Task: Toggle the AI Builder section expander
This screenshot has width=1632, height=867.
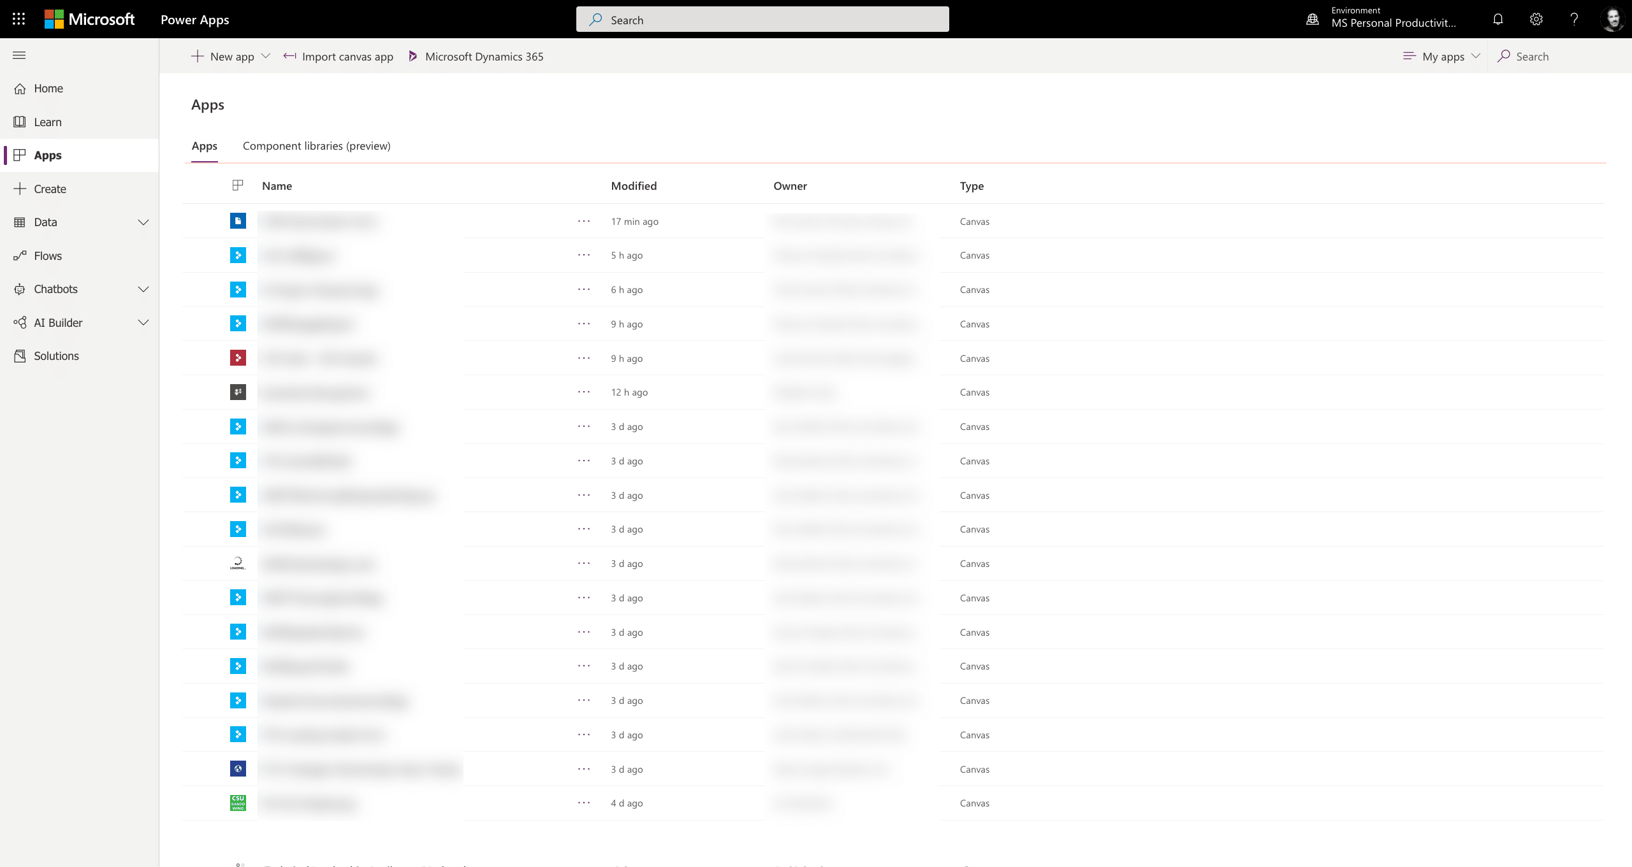Action: point(142,322)
